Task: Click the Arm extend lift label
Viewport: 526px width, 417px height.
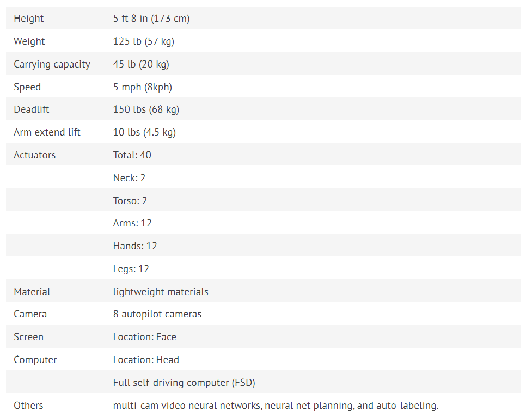Action: click(x=47, y=132)
